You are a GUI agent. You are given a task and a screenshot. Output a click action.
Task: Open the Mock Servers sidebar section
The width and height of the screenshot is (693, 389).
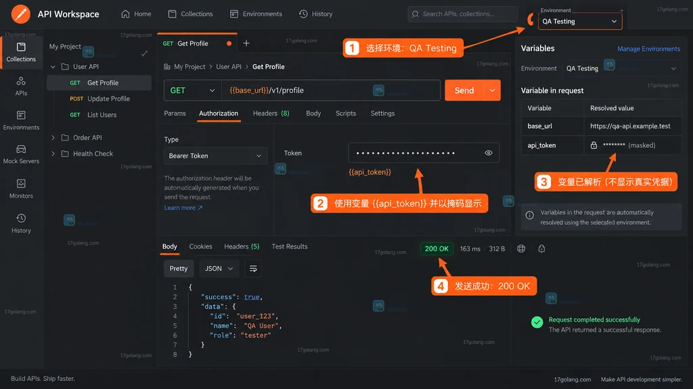(x=21, y=155)
